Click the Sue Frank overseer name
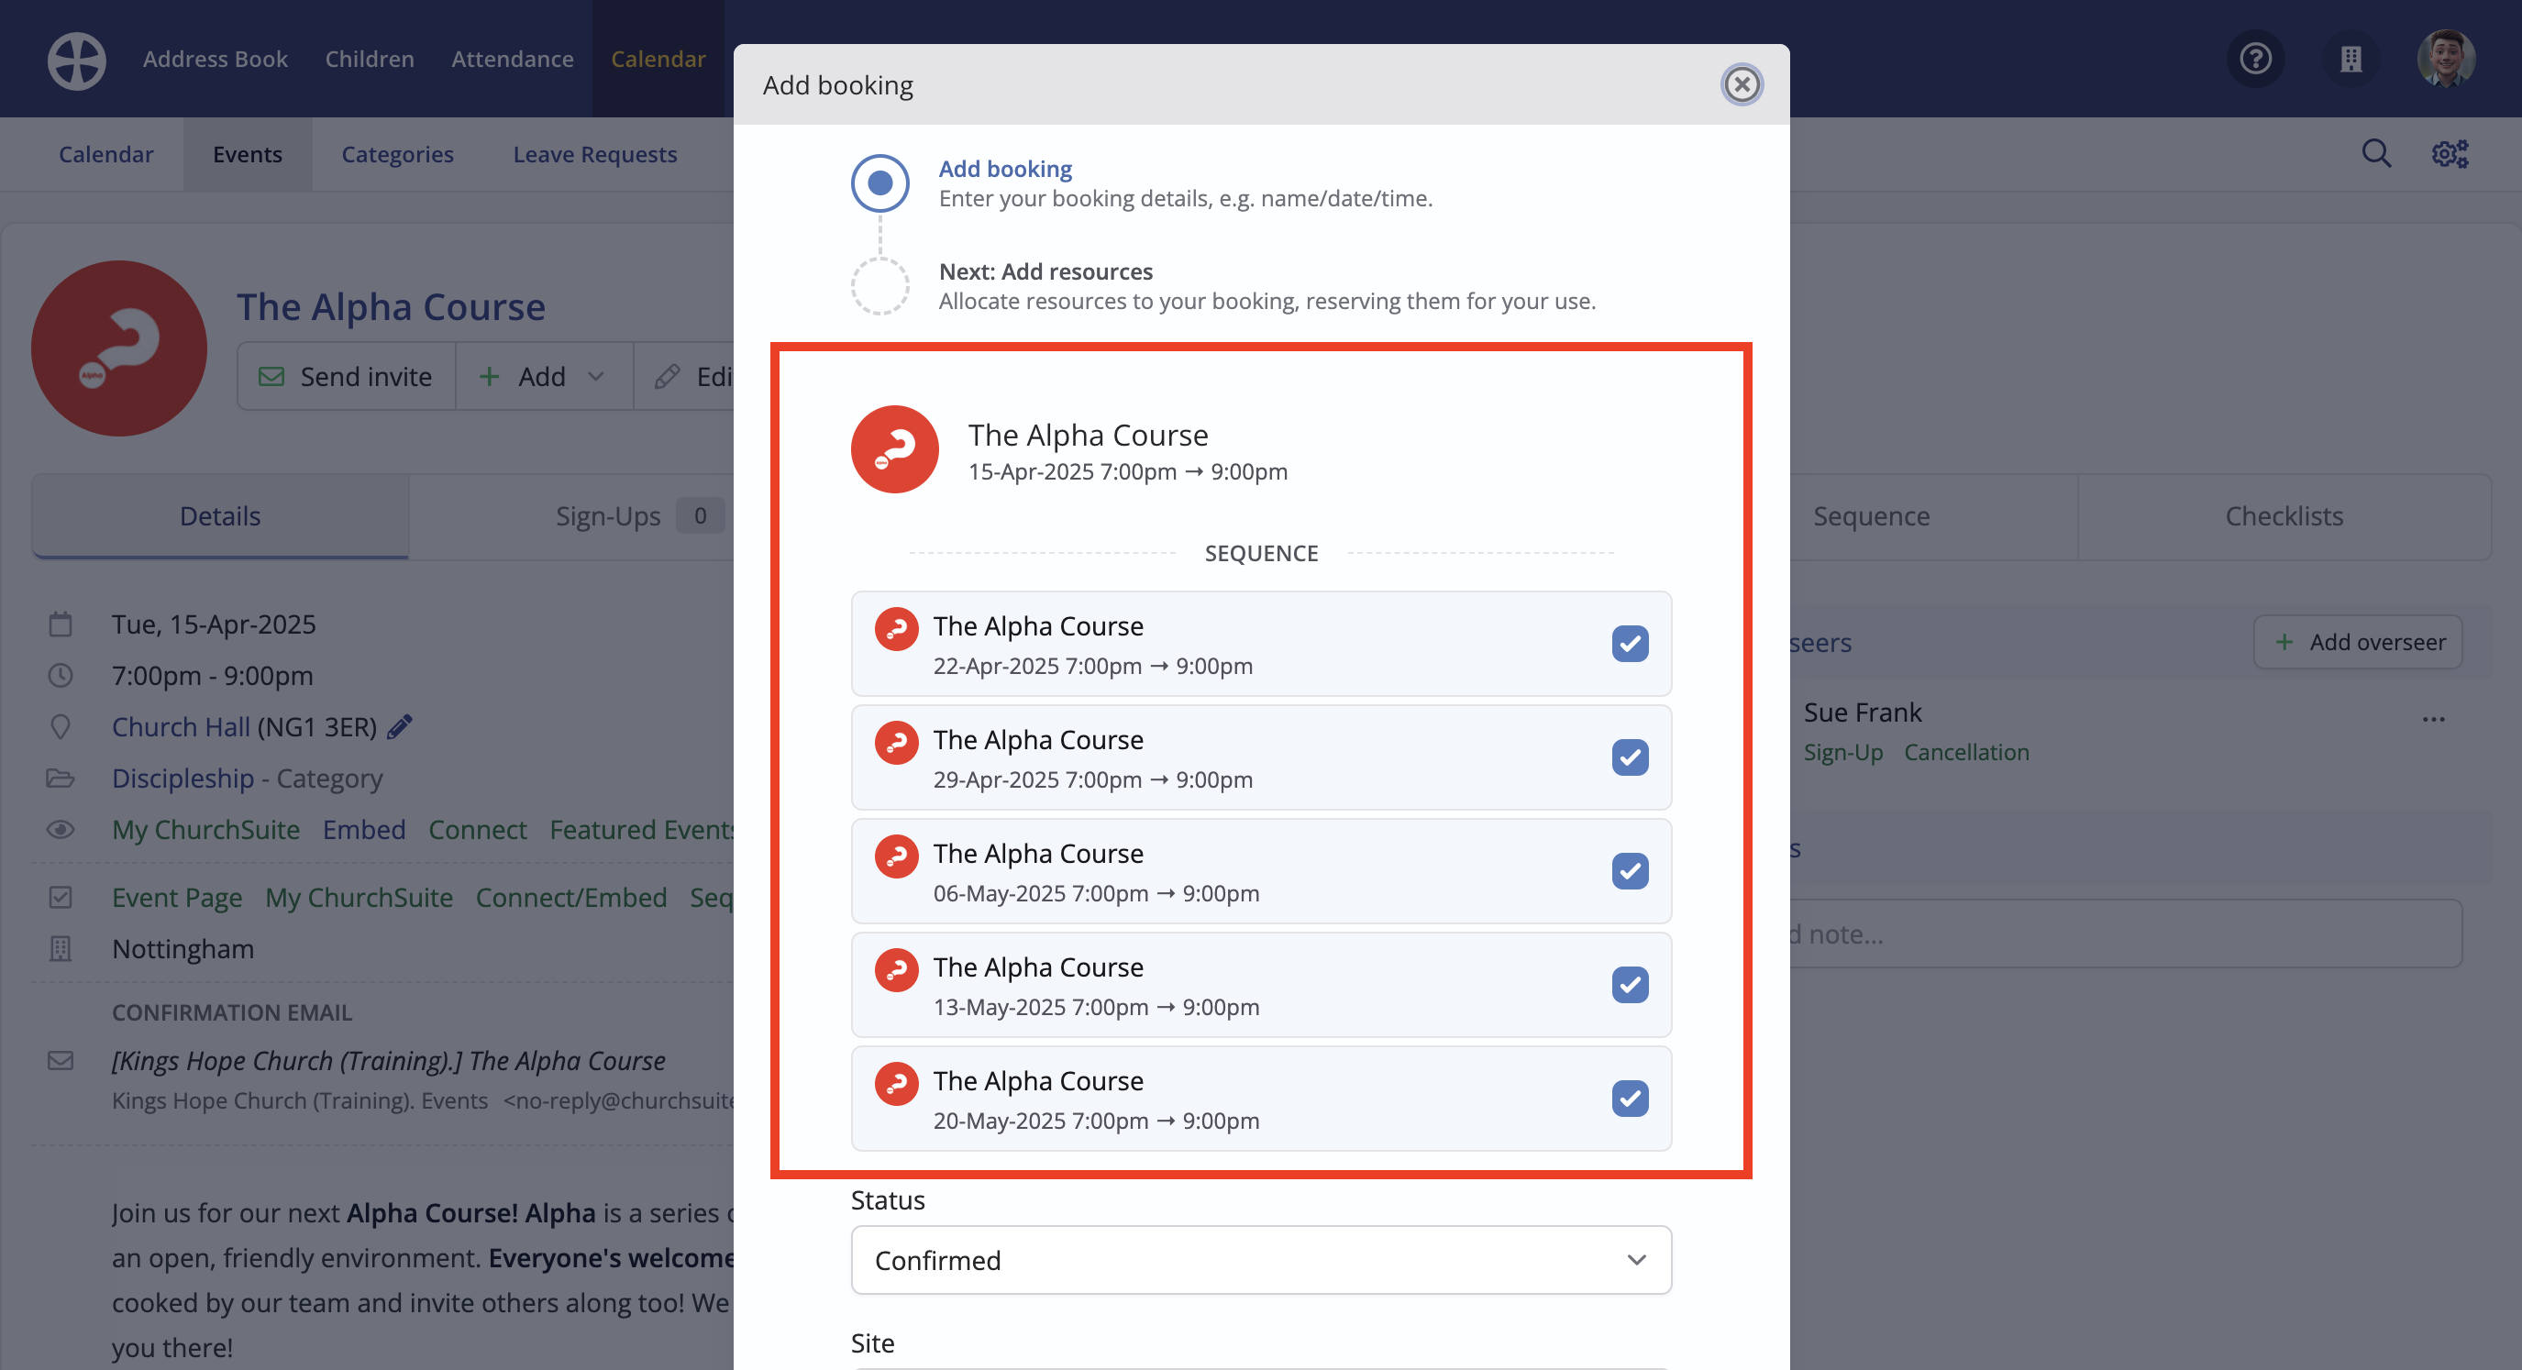The height and width of the screenshot is (1370, 2522). (1864, 712)
